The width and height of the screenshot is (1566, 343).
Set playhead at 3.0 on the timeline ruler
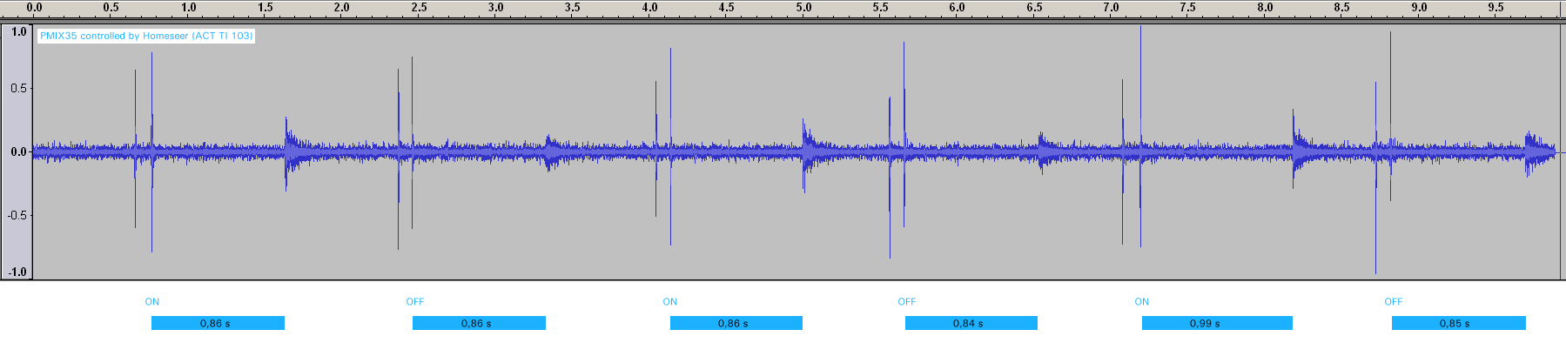[496, 7]
